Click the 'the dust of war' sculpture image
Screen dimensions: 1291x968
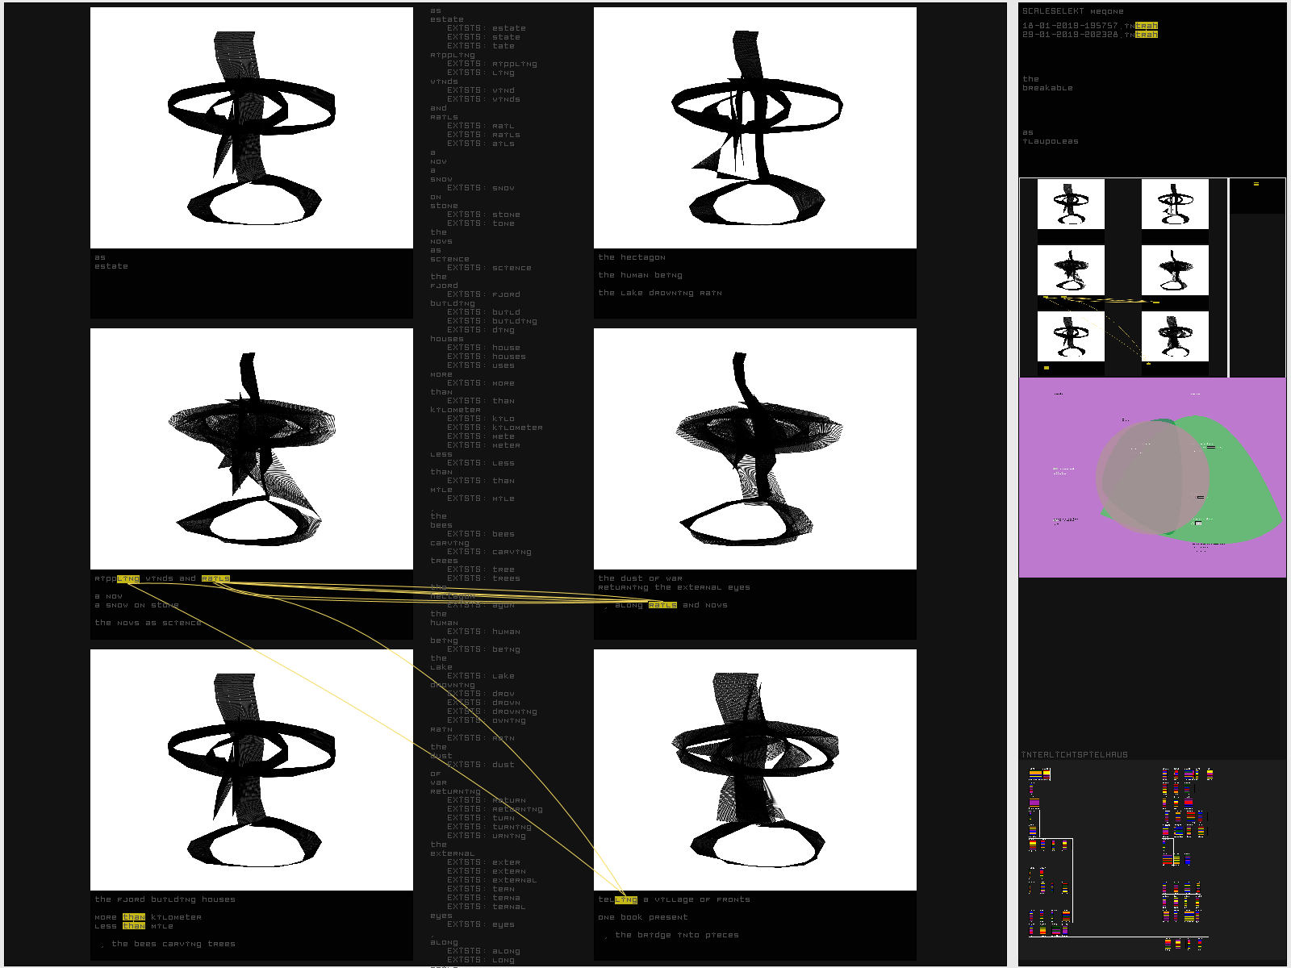(754, 449)
